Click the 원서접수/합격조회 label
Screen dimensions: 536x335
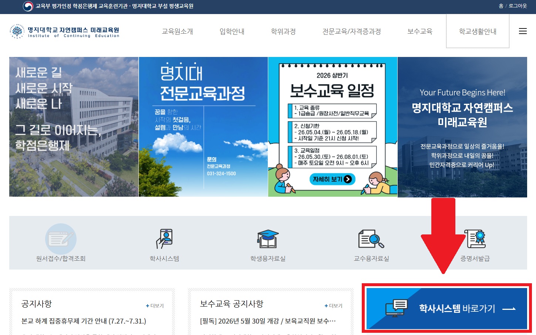click(x=61, y=258)
